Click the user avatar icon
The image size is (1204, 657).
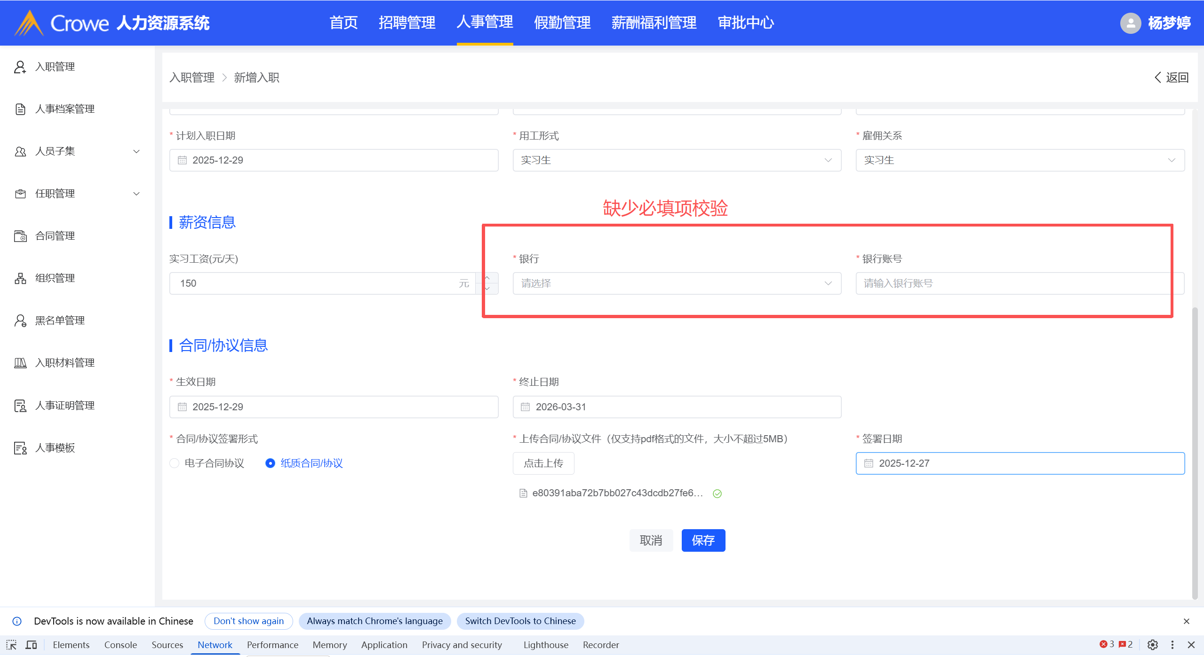(1130, 23)
